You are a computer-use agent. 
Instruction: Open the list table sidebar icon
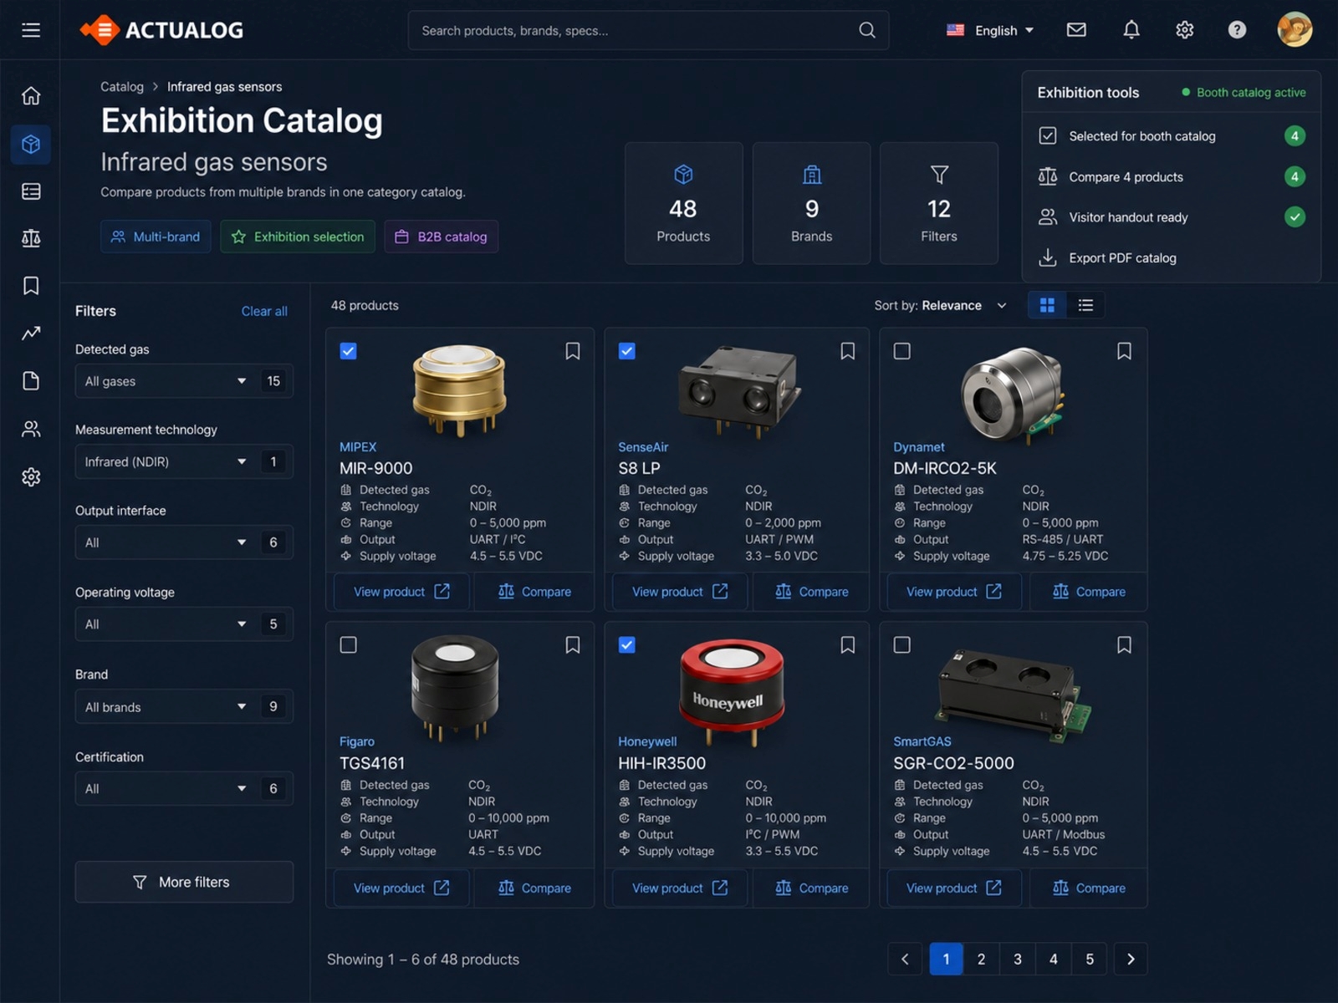click(x=31, y=191)
